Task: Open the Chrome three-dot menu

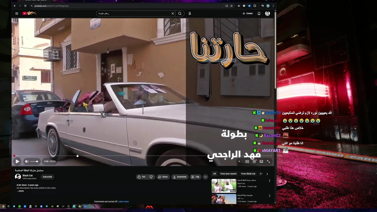Action: tap(273, 6)
